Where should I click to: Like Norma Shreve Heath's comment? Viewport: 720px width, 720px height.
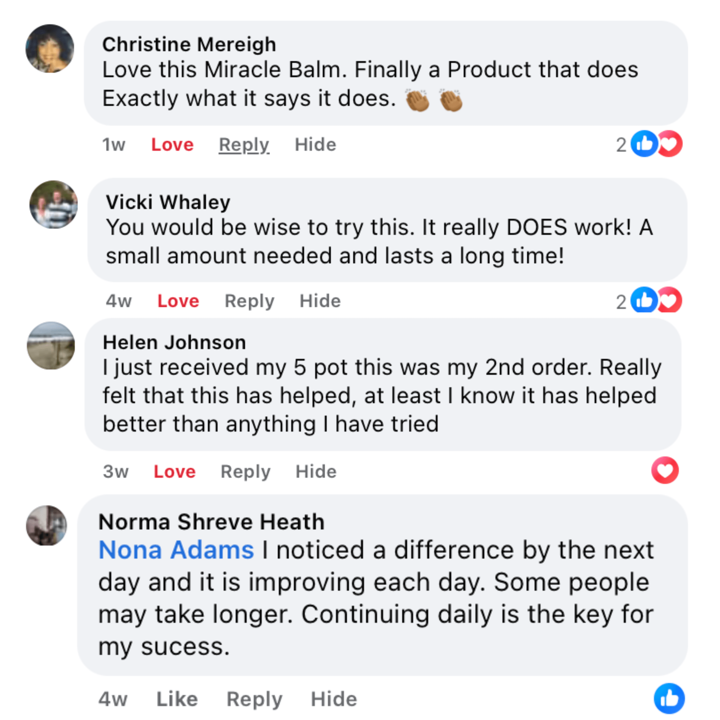click(177, 699)
